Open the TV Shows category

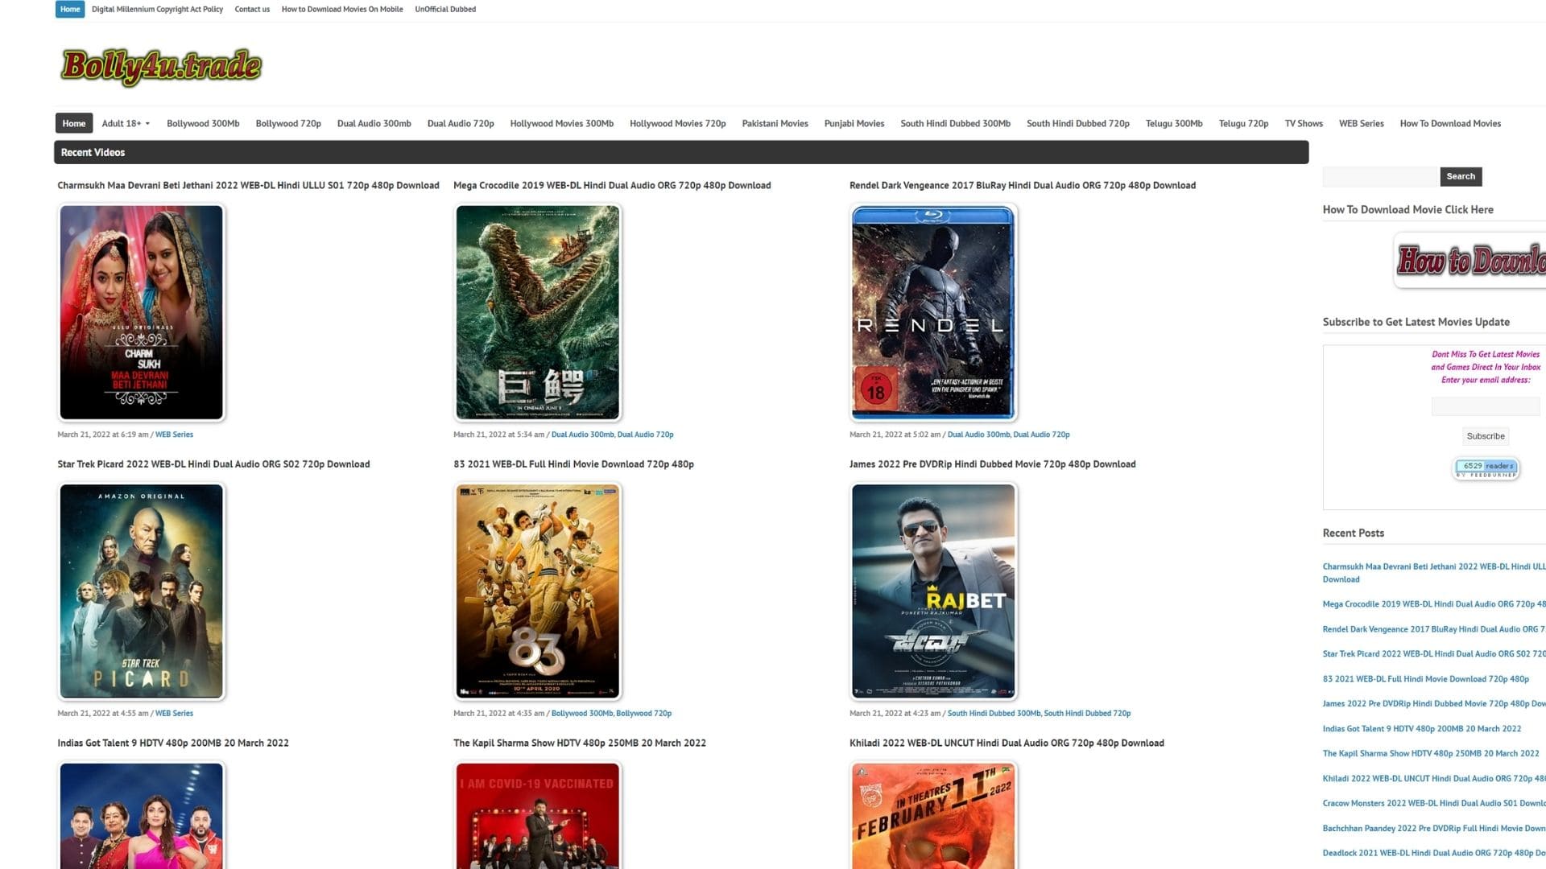point(1304,123)
